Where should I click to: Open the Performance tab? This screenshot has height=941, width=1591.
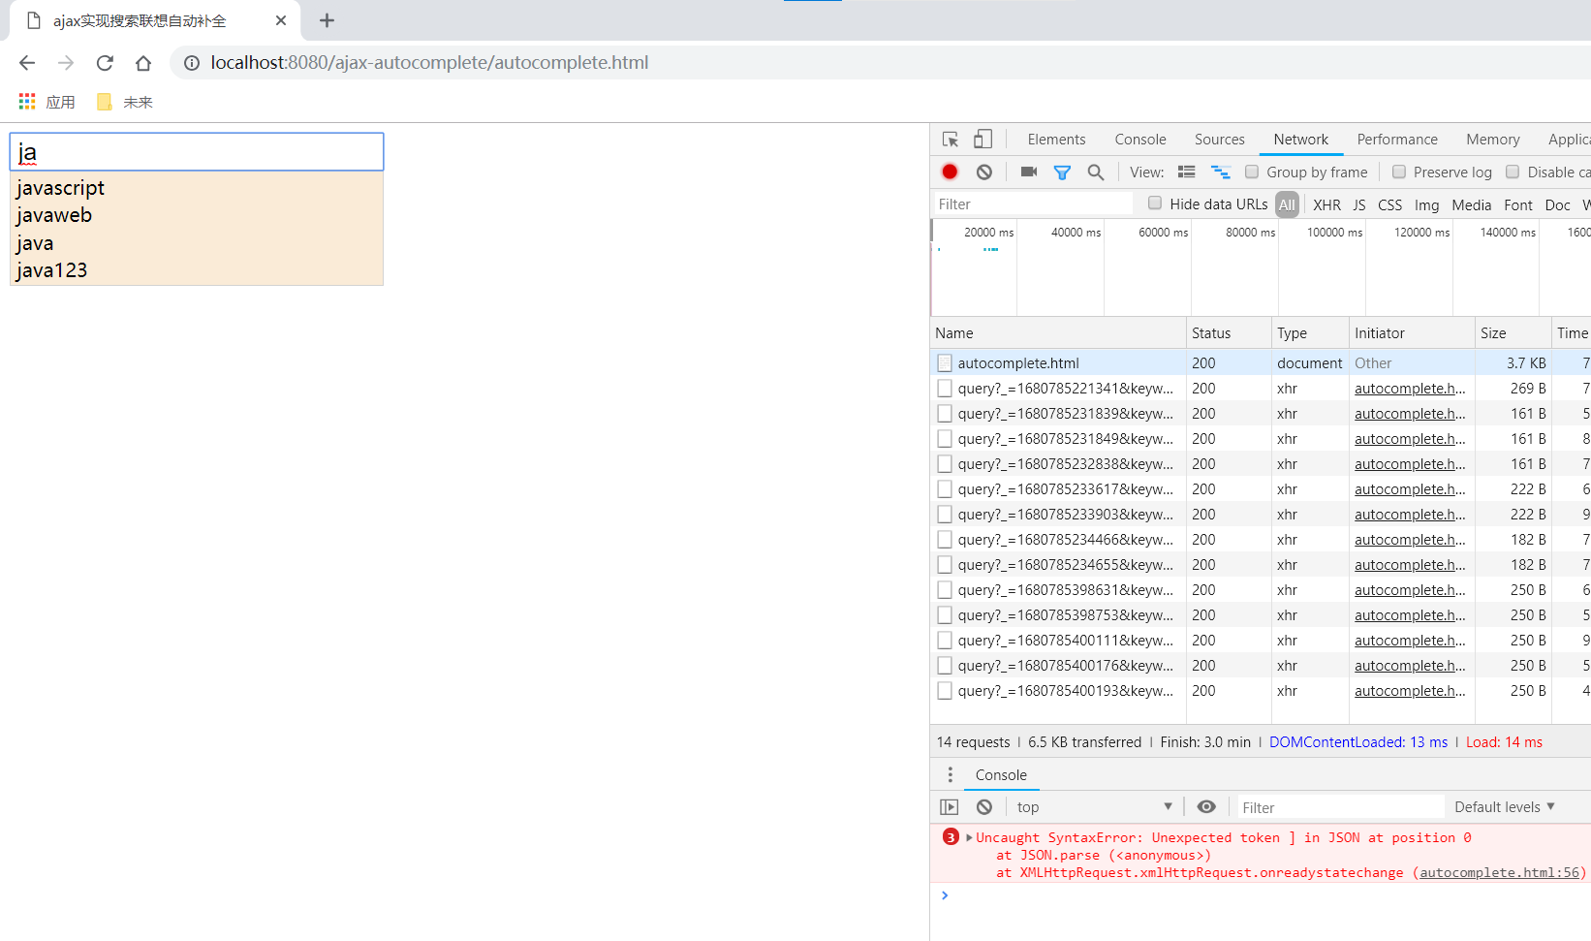pos(1397,140)
